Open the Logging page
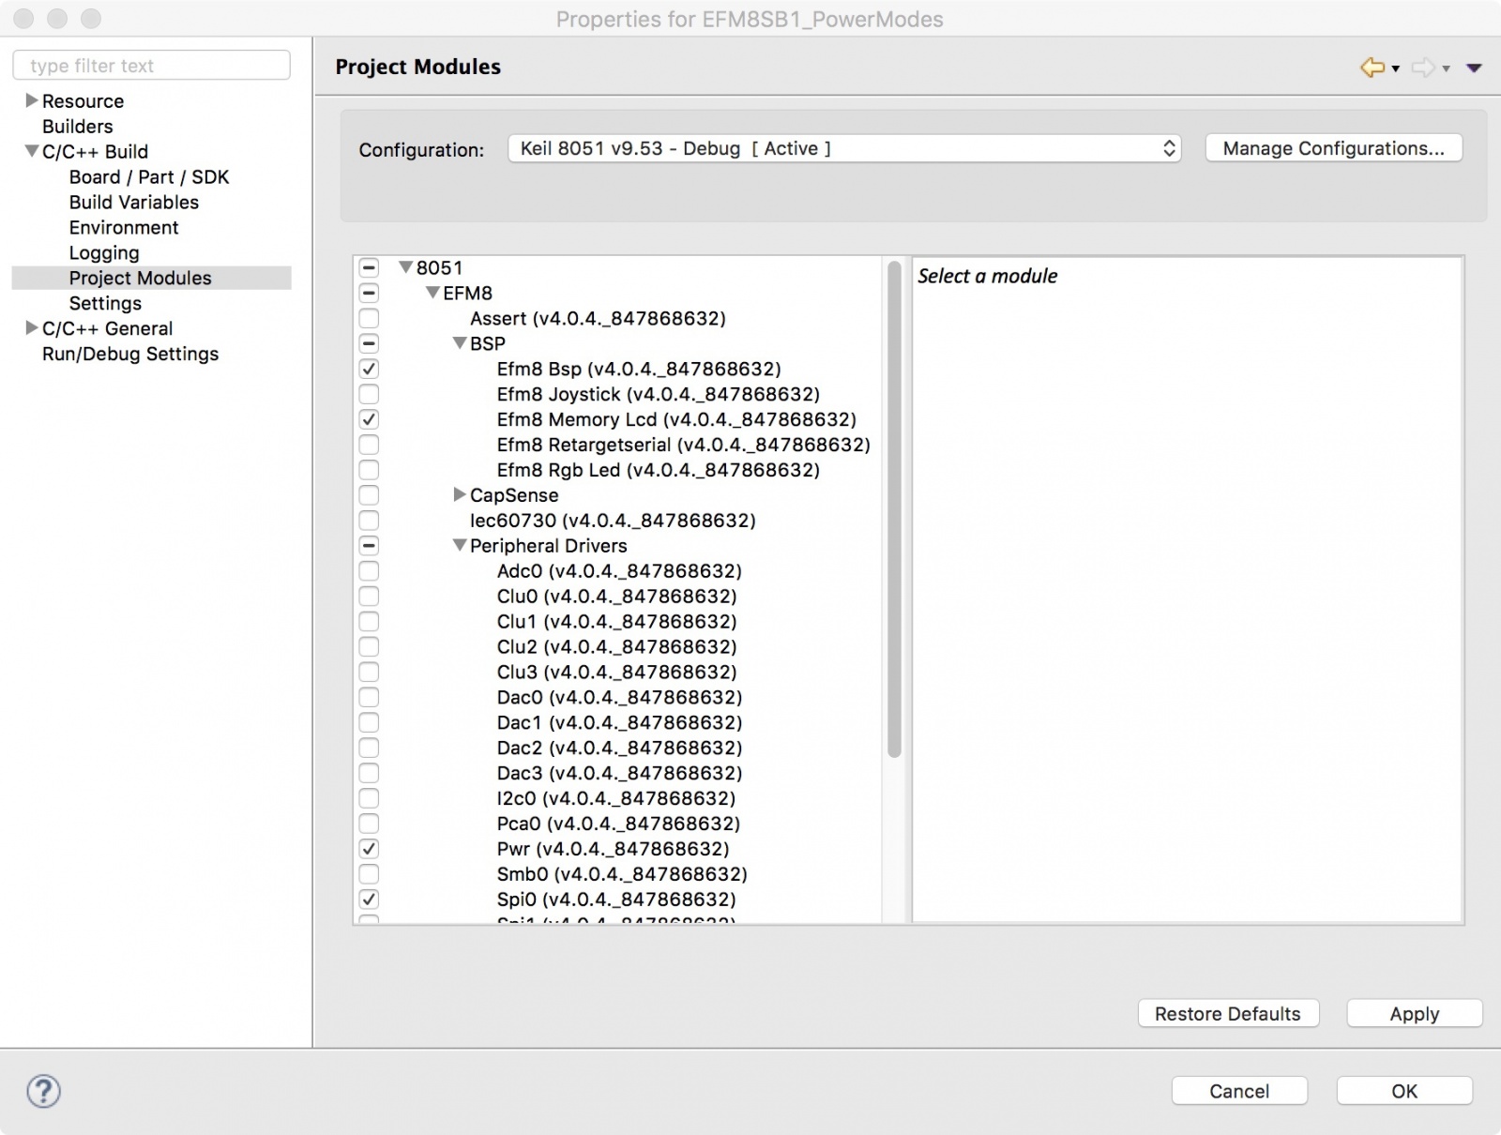Image resolution: width=1501 pixels, height=1135 pixels. point(104,253)
